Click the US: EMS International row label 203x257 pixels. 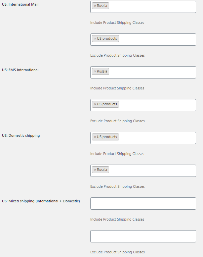tap(20, 70)
